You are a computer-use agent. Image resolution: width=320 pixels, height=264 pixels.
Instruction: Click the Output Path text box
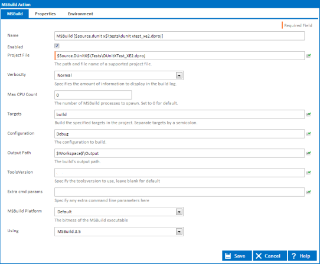(179, 153)
